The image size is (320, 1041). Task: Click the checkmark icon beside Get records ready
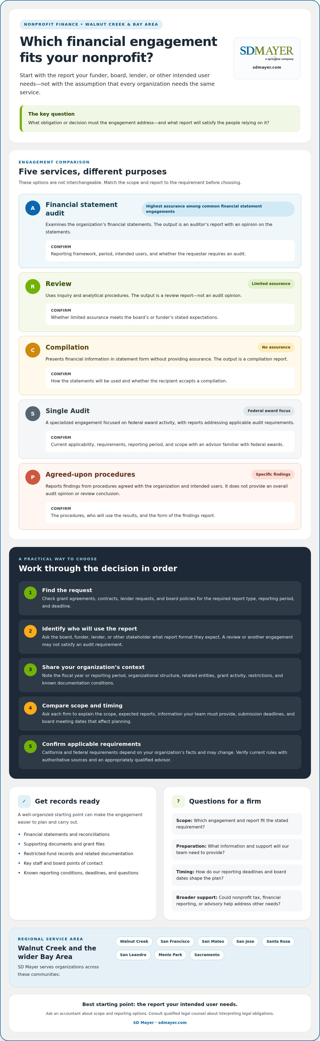[x=24, y=801]
